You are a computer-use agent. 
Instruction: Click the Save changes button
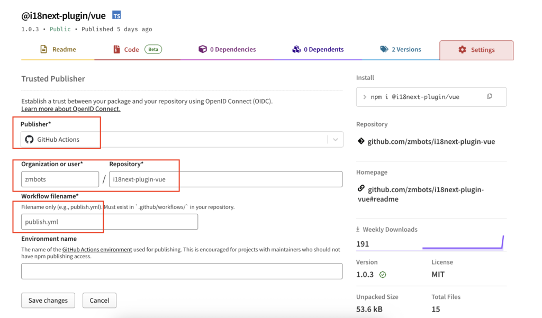[x=48, y=300]
